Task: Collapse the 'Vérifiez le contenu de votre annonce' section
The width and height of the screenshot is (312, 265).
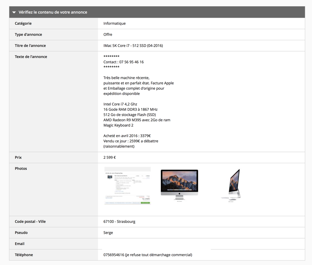Action: [14, 12]
